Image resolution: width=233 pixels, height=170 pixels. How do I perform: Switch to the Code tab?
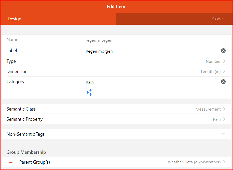(217, 19)
